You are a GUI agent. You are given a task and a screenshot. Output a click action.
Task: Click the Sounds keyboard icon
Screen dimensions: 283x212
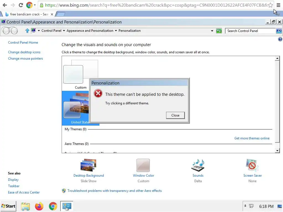click(x=198, y=165)
